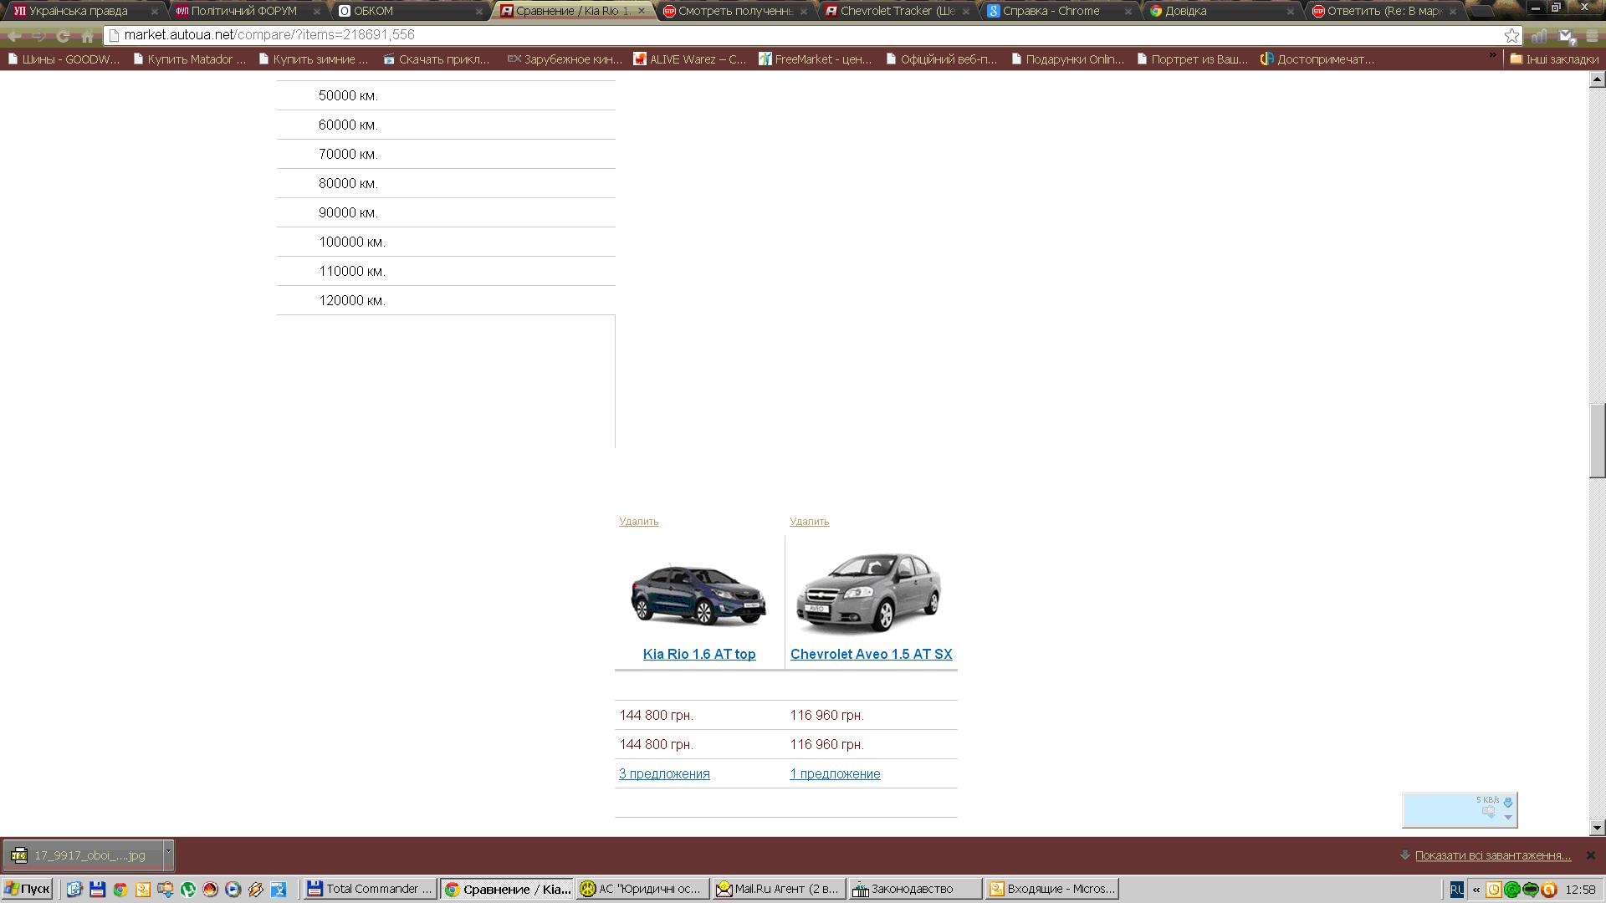This screenshot has height=903, width=1606.
Task: Open the Chrome menu hamburger icon
Action: click(x=1591, y=35)
